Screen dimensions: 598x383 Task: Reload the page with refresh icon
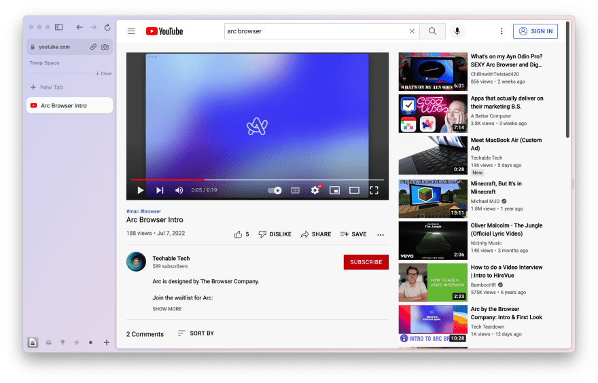coord(107,27)
